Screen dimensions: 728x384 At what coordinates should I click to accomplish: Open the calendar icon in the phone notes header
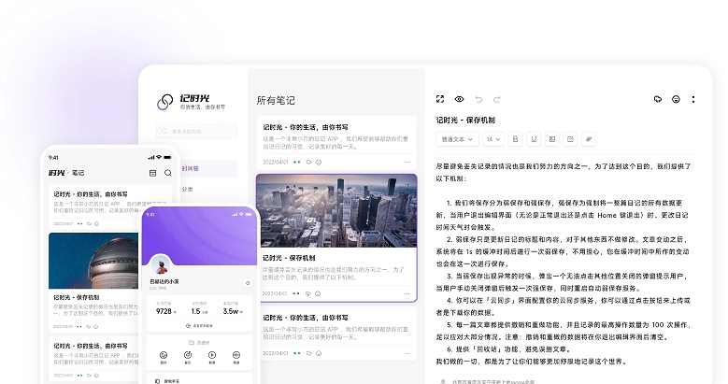[152, 173]
